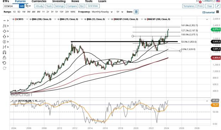The height and width of the screenshot is (130, 221).
Task: Select the measure range tool icon
Action: point(4,47)
